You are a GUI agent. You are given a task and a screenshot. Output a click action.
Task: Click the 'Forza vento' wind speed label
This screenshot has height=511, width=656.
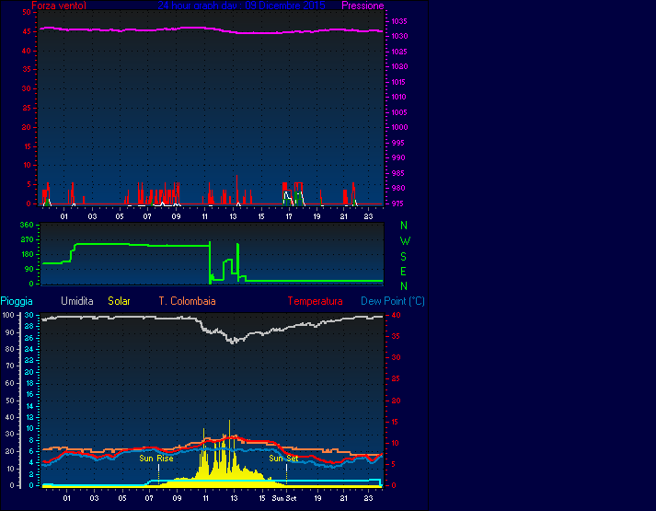coord(59,6)
